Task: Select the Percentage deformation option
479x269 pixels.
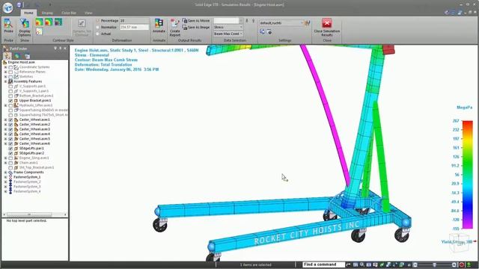Action: pos(98,20)
